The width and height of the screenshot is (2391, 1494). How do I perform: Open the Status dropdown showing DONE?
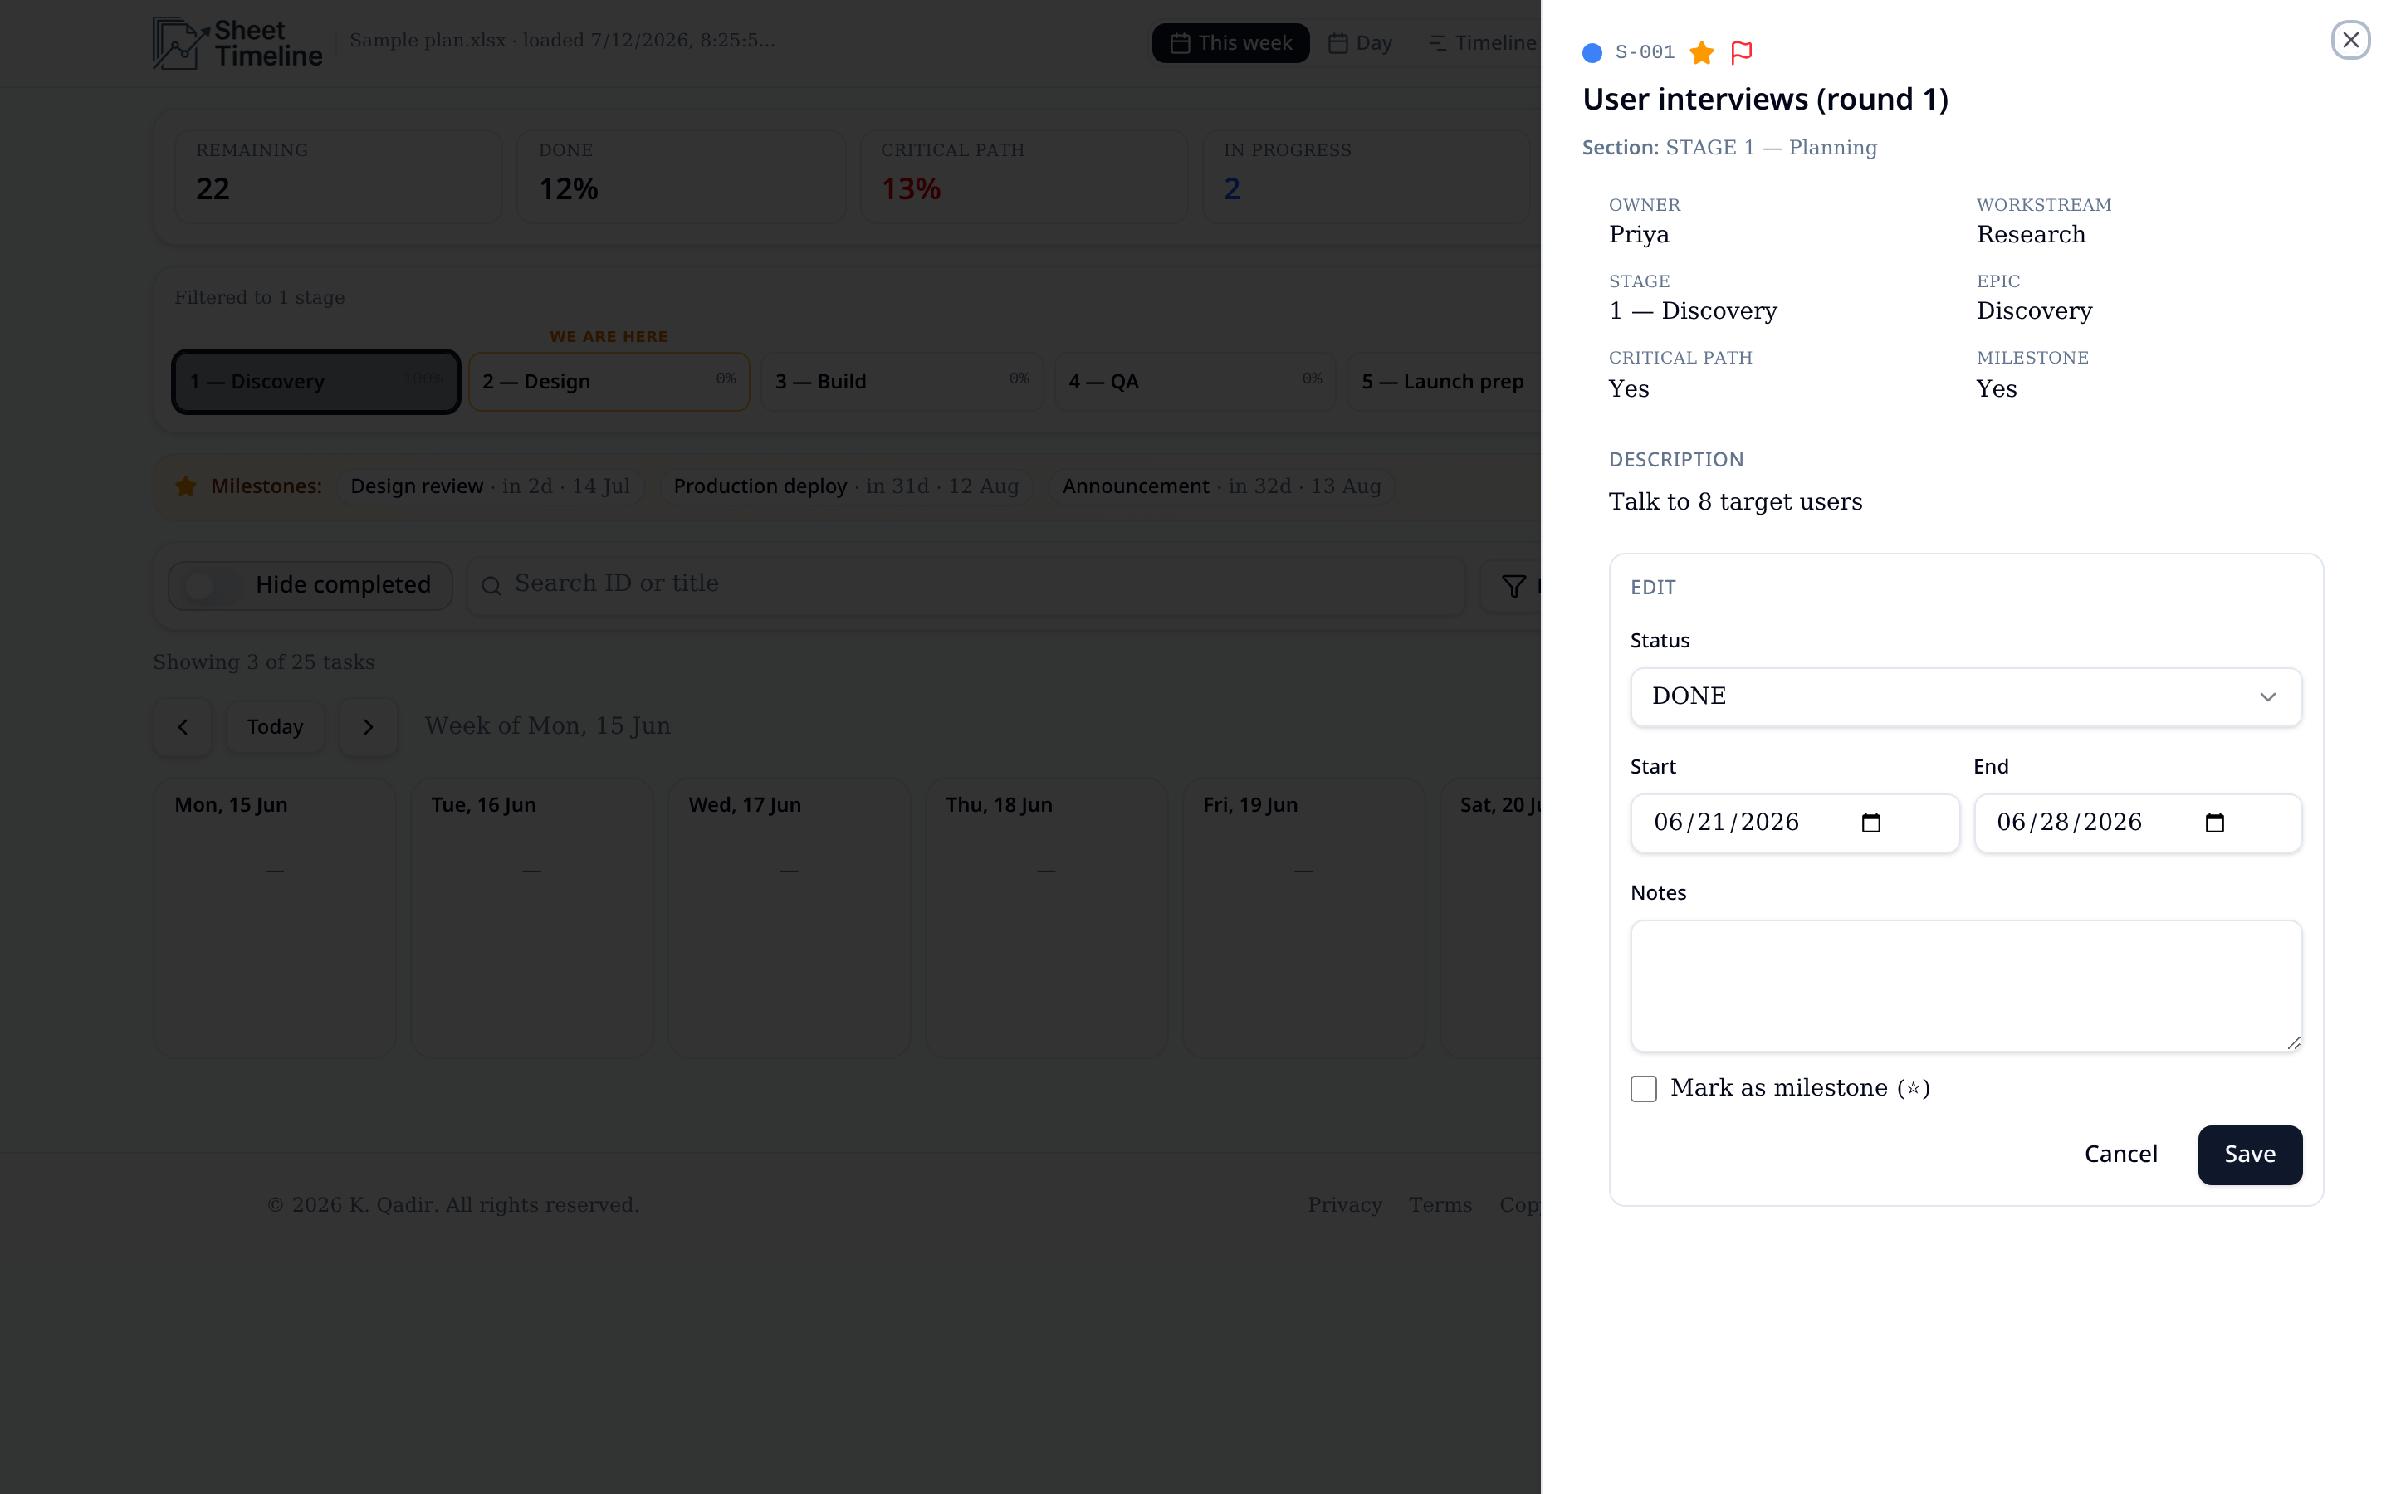[1965, 696]
